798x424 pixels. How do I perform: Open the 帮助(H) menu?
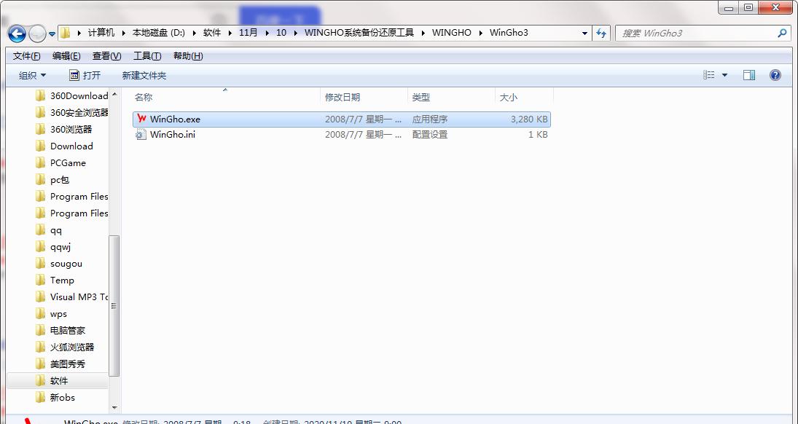pos(188,56)
